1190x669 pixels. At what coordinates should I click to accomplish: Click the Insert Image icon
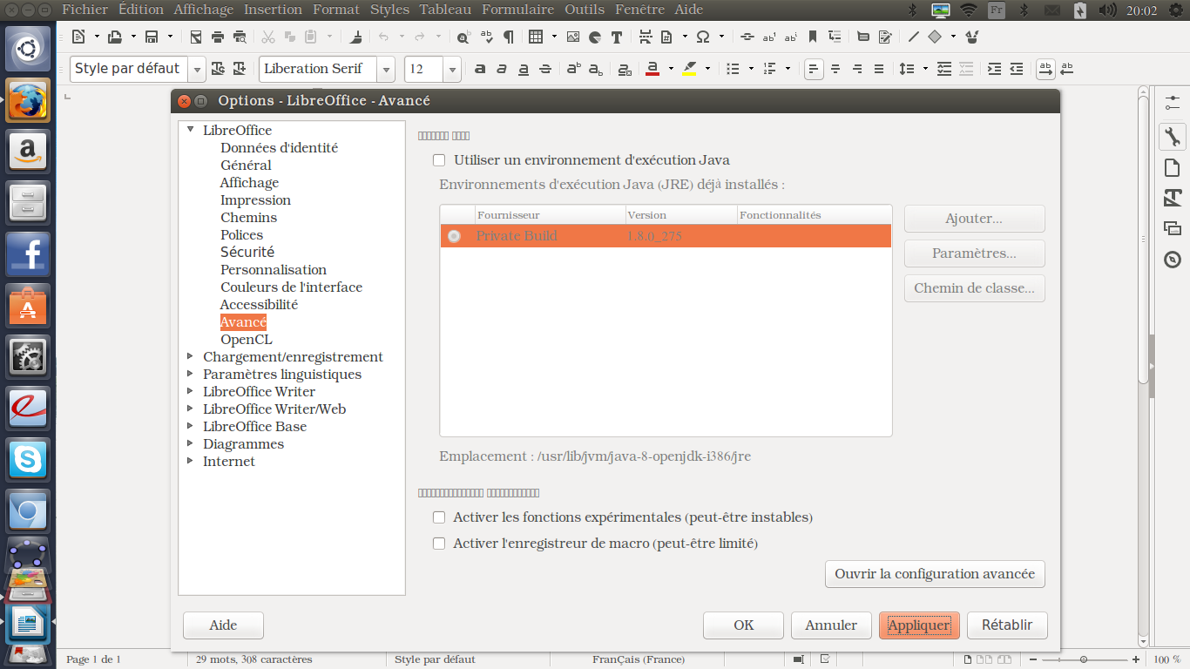click(573, 37)
